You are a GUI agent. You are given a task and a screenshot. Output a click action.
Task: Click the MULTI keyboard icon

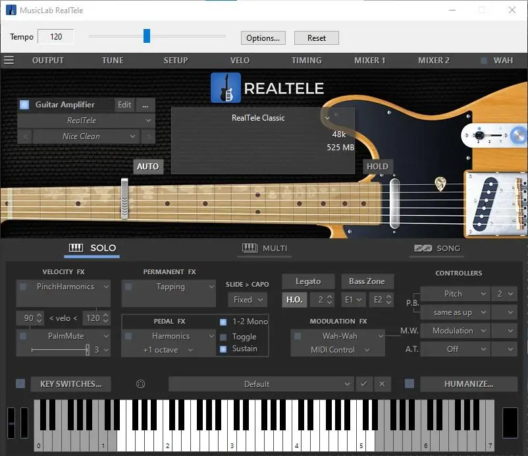pos(250,248)
